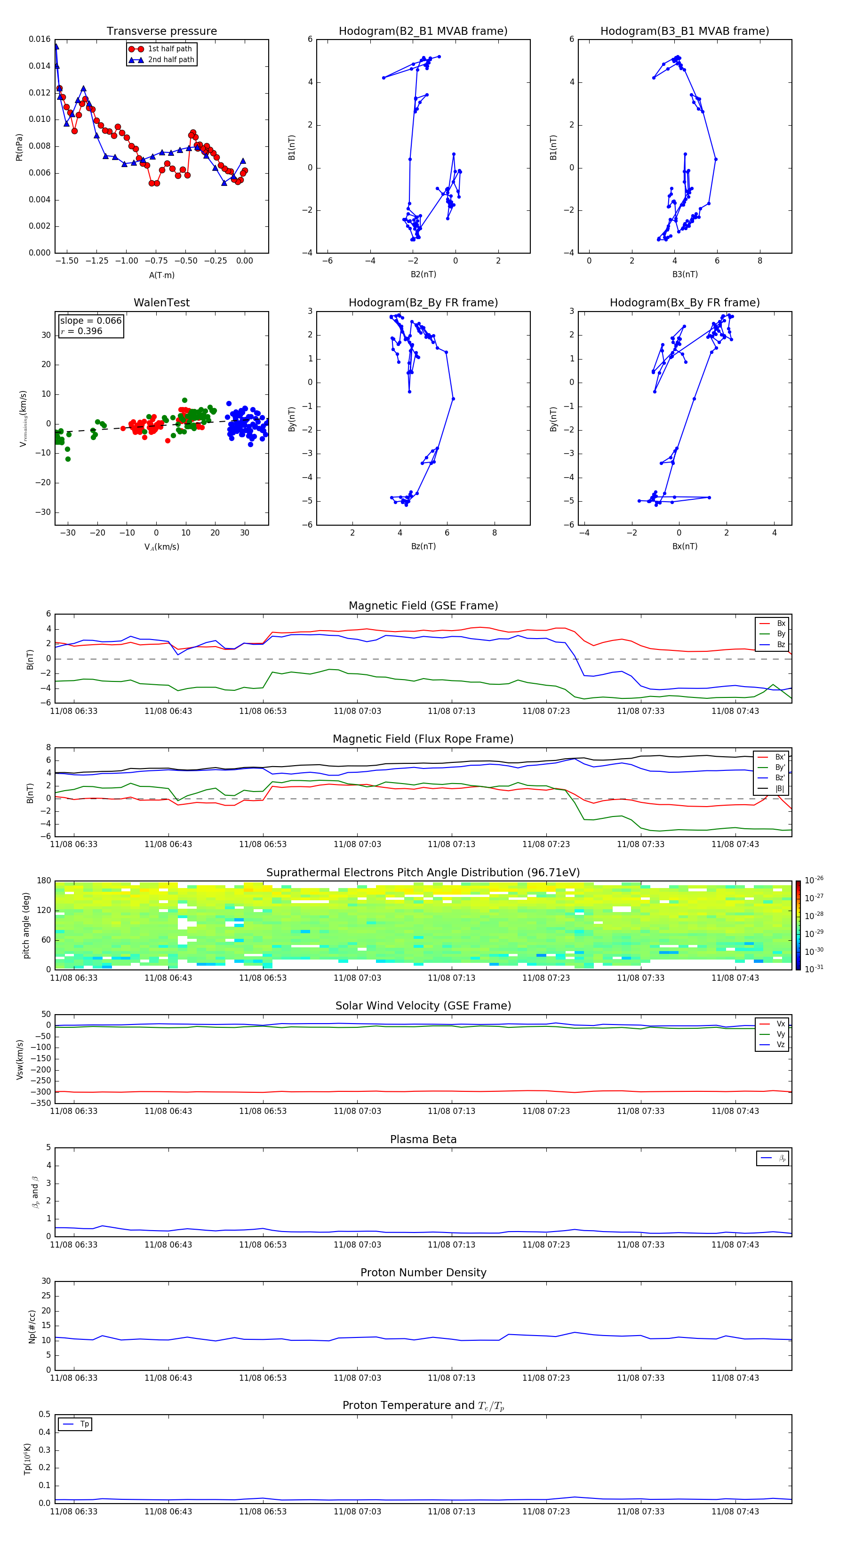Click the 'Np(#/cc)' y-axis label
This screenshot has height=1553, width=847.
point(32,1326)
